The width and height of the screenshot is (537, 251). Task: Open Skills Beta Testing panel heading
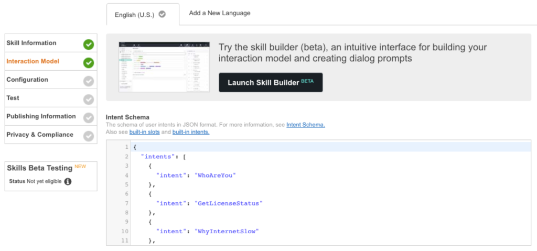point(39,168)
